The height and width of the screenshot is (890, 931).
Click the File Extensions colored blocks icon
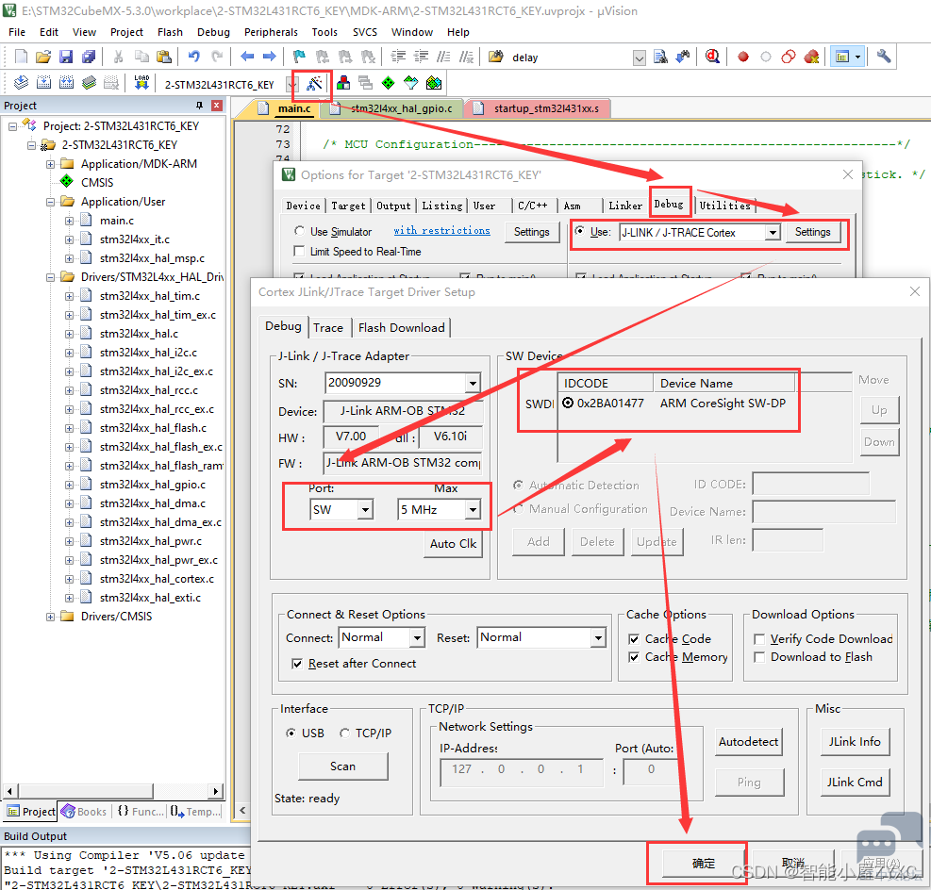[x=343, y=83]
